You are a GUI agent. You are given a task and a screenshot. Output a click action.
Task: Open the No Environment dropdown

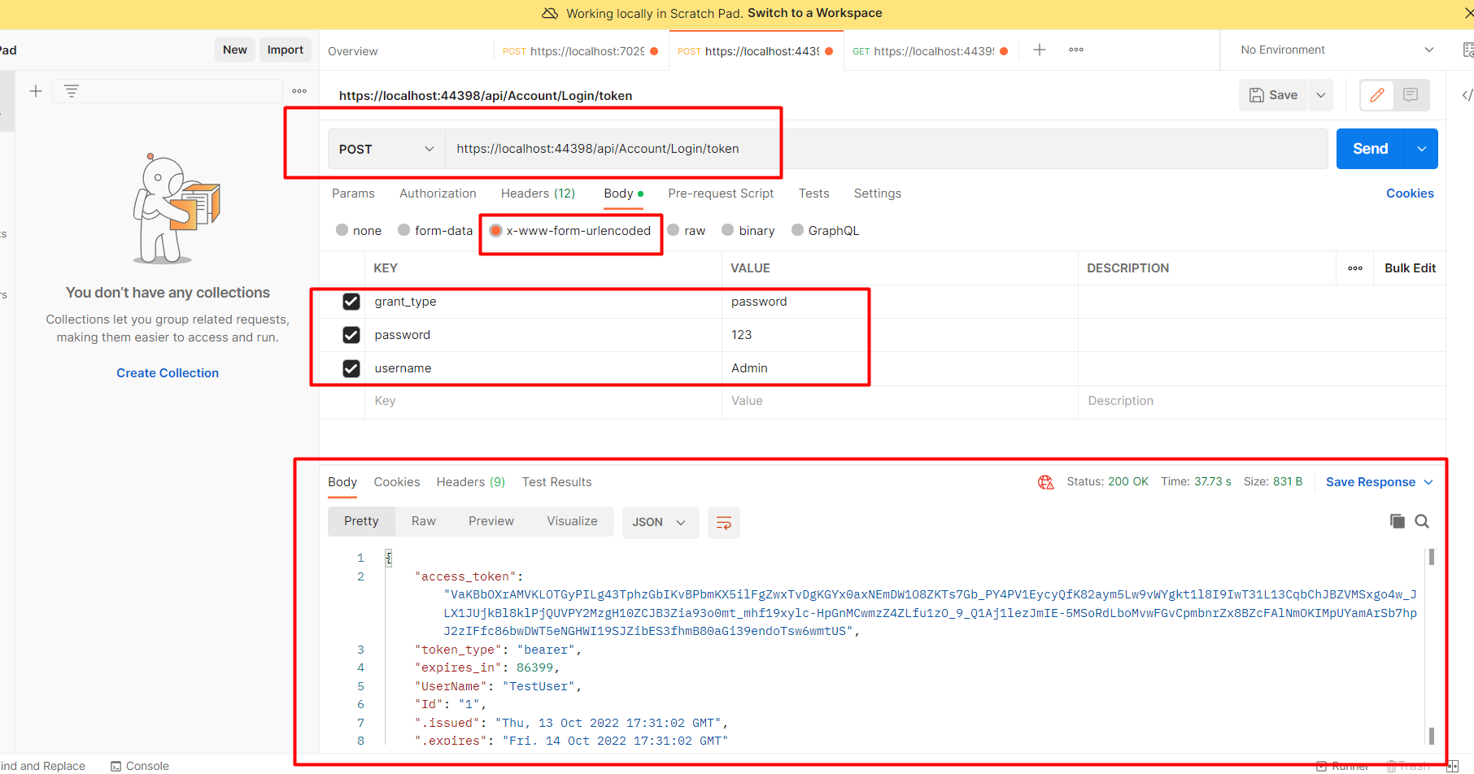1337,50
